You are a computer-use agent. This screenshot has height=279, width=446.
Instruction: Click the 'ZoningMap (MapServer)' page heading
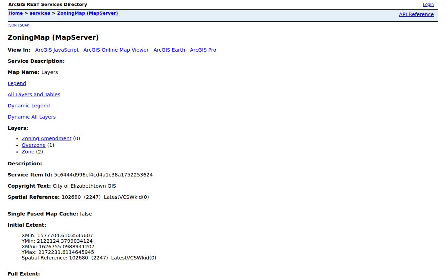pos(53,37)
